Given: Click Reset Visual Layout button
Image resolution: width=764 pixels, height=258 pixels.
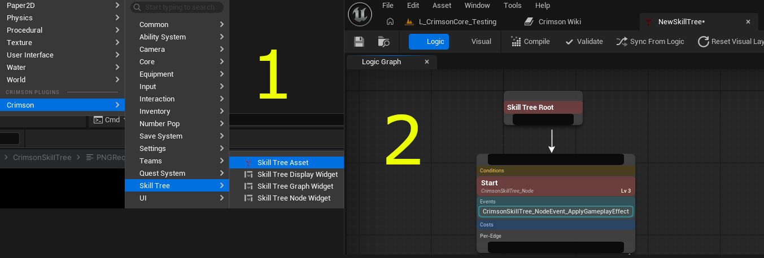Looking at the screenshot, I should [731, 42].
